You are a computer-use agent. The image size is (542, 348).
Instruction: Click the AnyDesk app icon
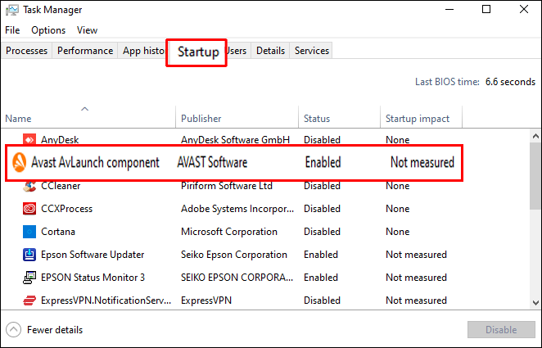[x=29, y=140]
